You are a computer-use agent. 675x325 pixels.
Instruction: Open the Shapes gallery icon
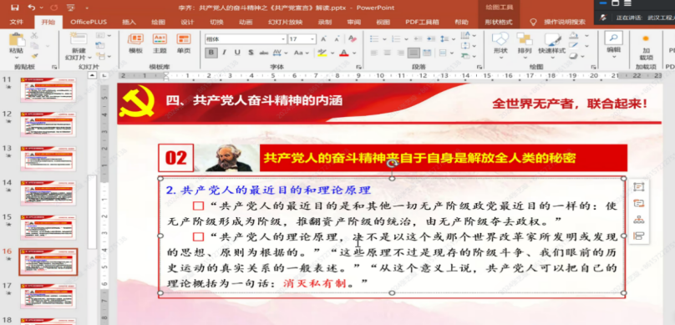[500, 39]
